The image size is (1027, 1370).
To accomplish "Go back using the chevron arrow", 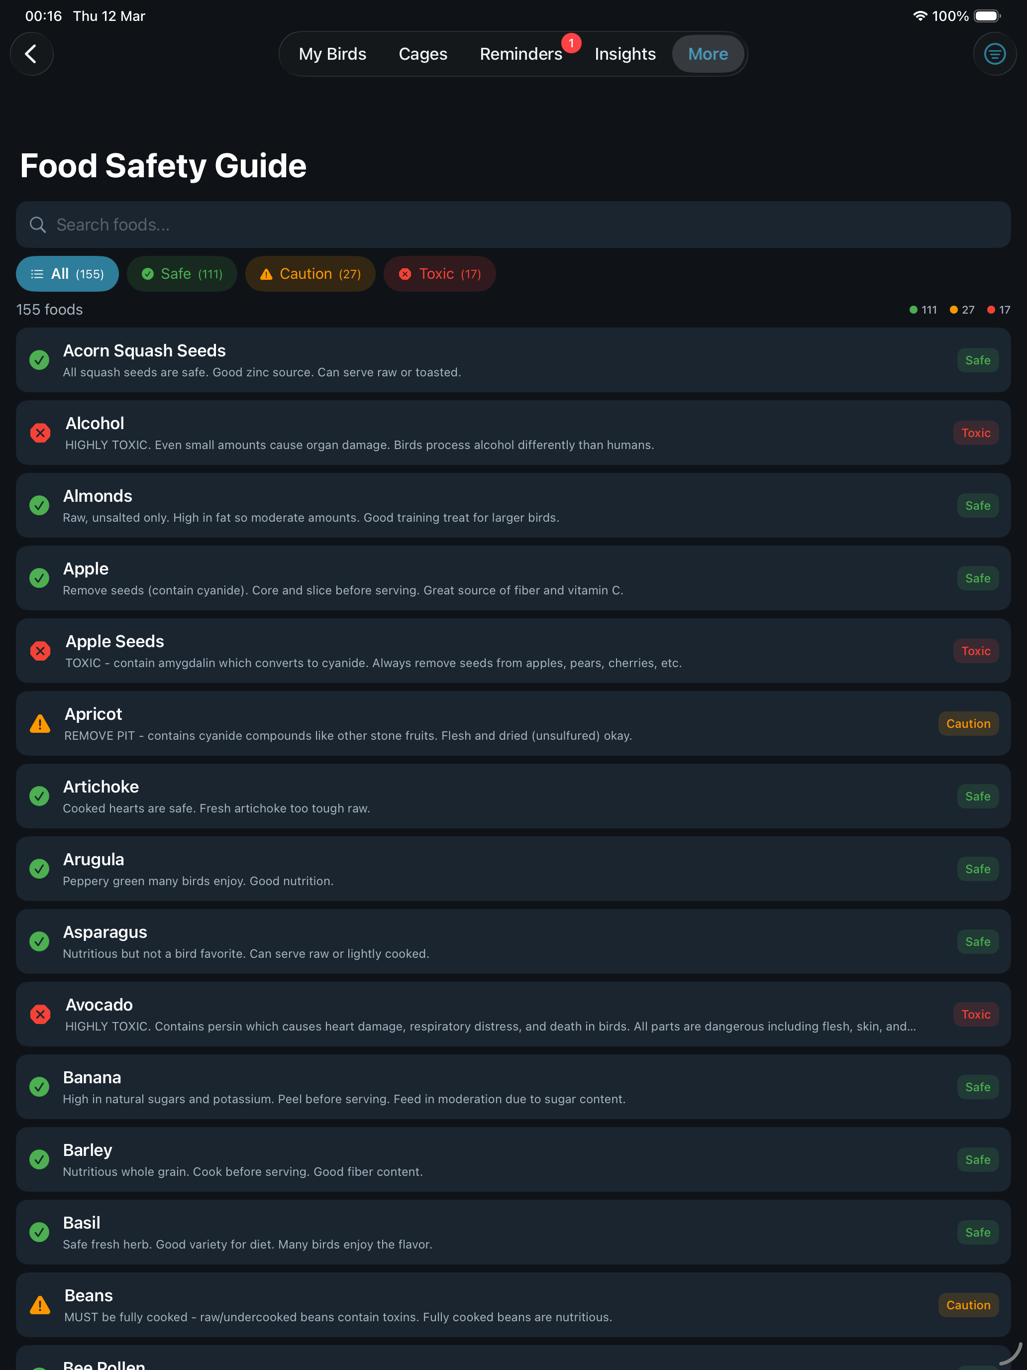I will pyautogui.click(x=31, y=54).
